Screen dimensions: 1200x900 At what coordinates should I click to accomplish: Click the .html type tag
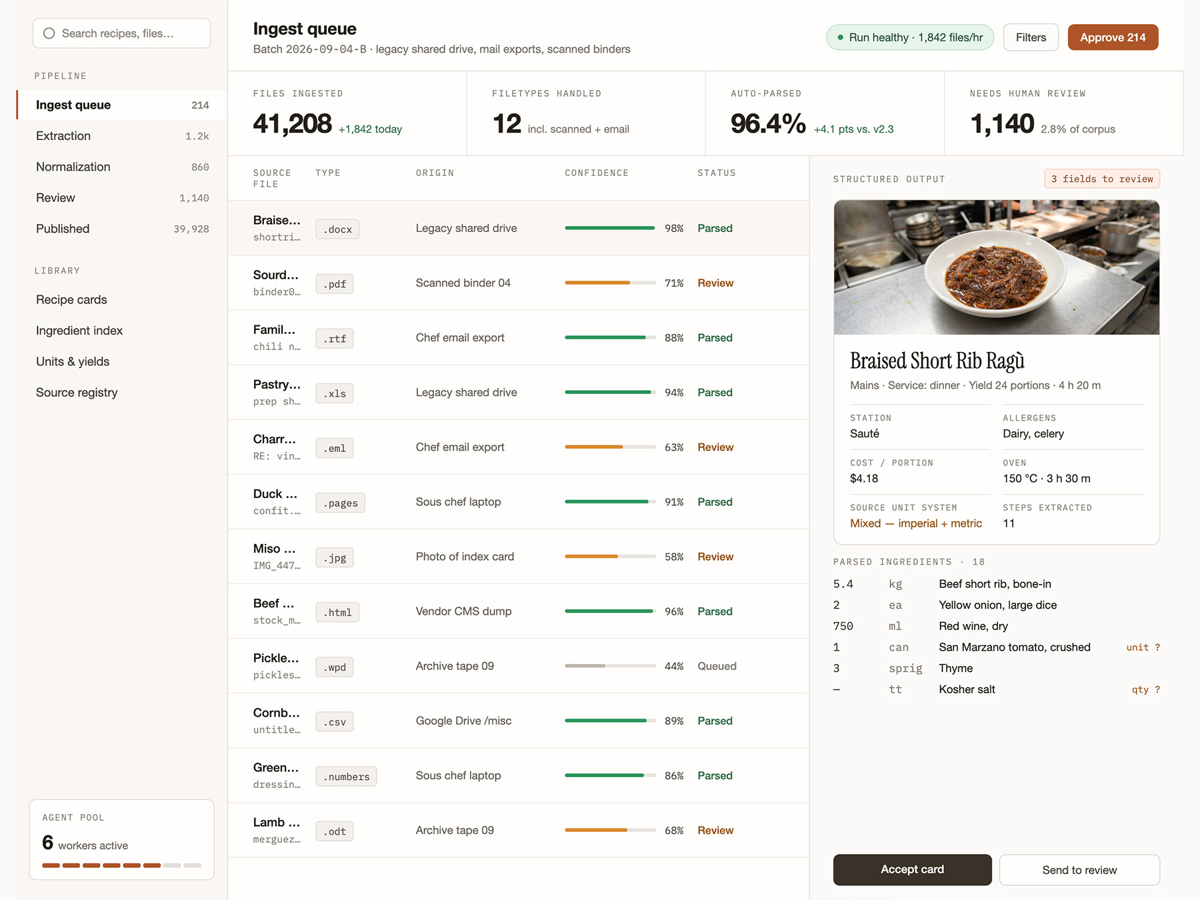[337, 612]
